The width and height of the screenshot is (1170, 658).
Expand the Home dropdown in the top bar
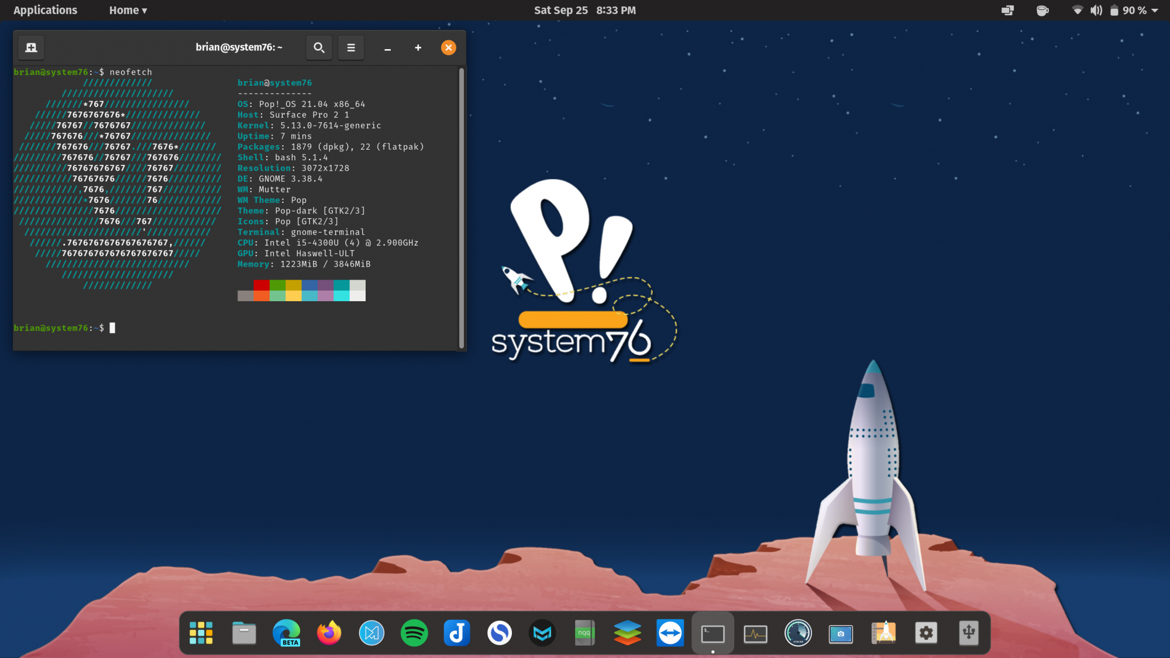[x=128, y=11]
